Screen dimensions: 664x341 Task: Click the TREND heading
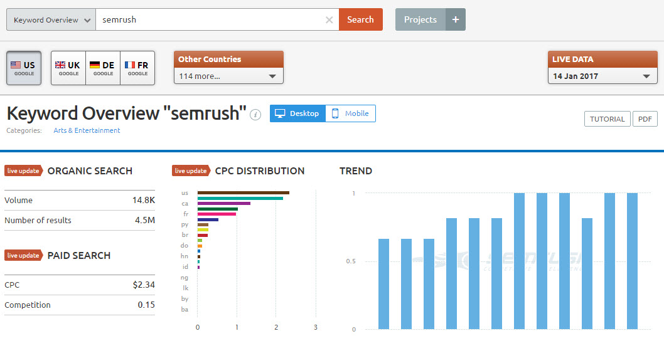[356, 171]
